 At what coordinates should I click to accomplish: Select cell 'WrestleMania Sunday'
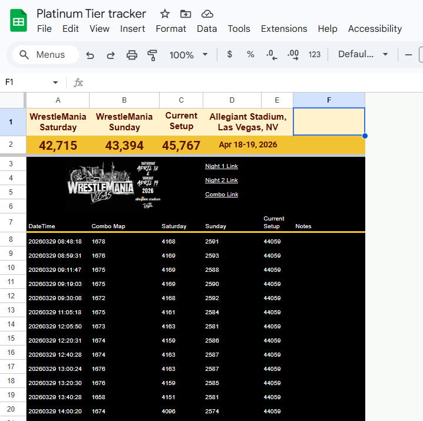124,122
